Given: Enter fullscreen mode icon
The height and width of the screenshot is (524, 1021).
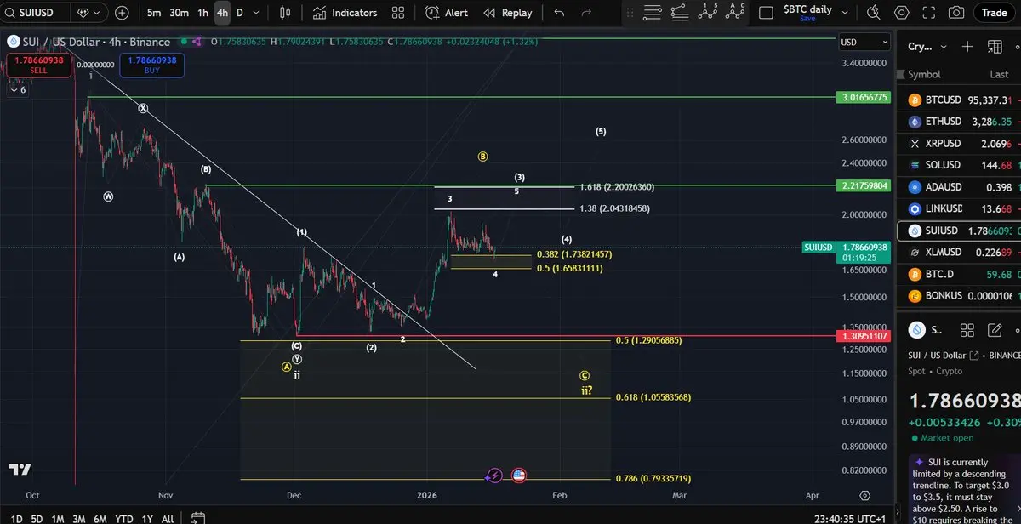Looking at the screenshot, I should tap(929, 13).
